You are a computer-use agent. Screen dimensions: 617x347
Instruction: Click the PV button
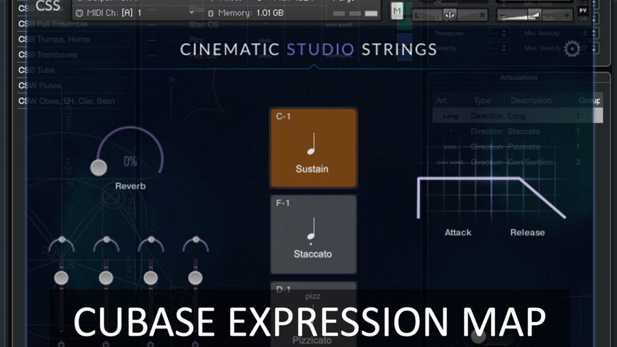click(x=583, y=10)
